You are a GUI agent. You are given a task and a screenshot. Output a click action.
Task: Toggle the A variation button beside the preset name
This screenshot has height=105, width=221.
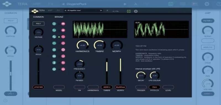(x=107, y=10)
